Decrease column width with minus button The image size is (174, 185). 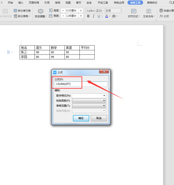point(63,16)
